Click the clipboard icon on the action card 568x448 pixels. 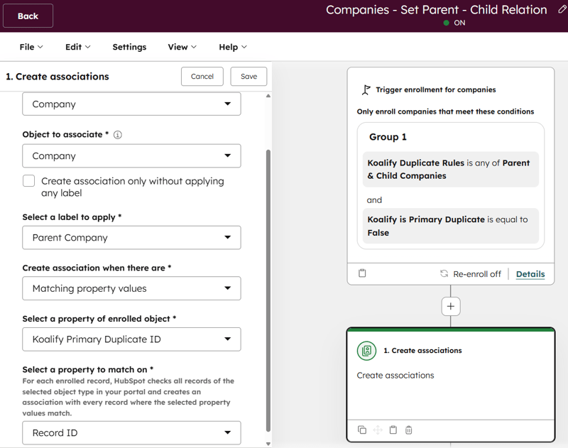393,430
